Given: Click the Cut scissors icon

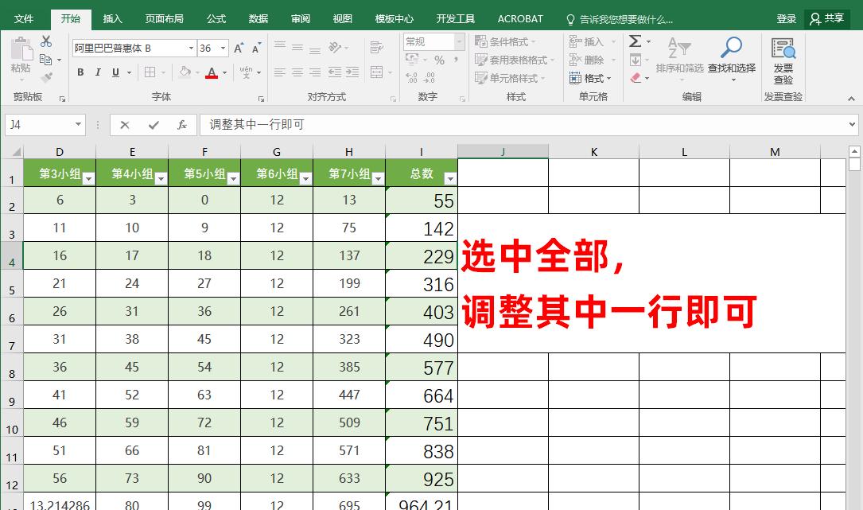Looking at the screenshot, I should click(46, 41).
